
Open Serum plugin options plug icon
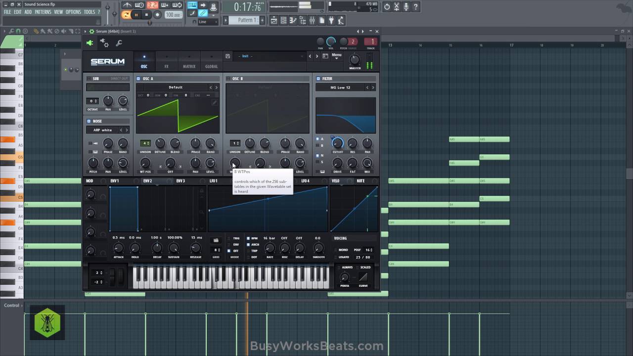(90, 43)
